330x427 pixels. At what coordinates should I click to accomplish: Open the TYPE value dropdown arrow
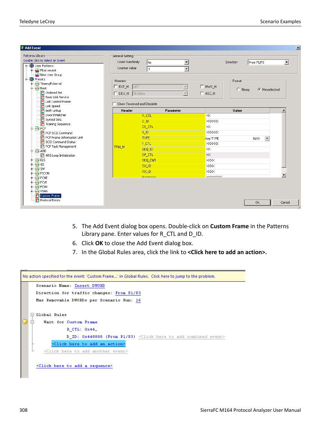(267, 138)
